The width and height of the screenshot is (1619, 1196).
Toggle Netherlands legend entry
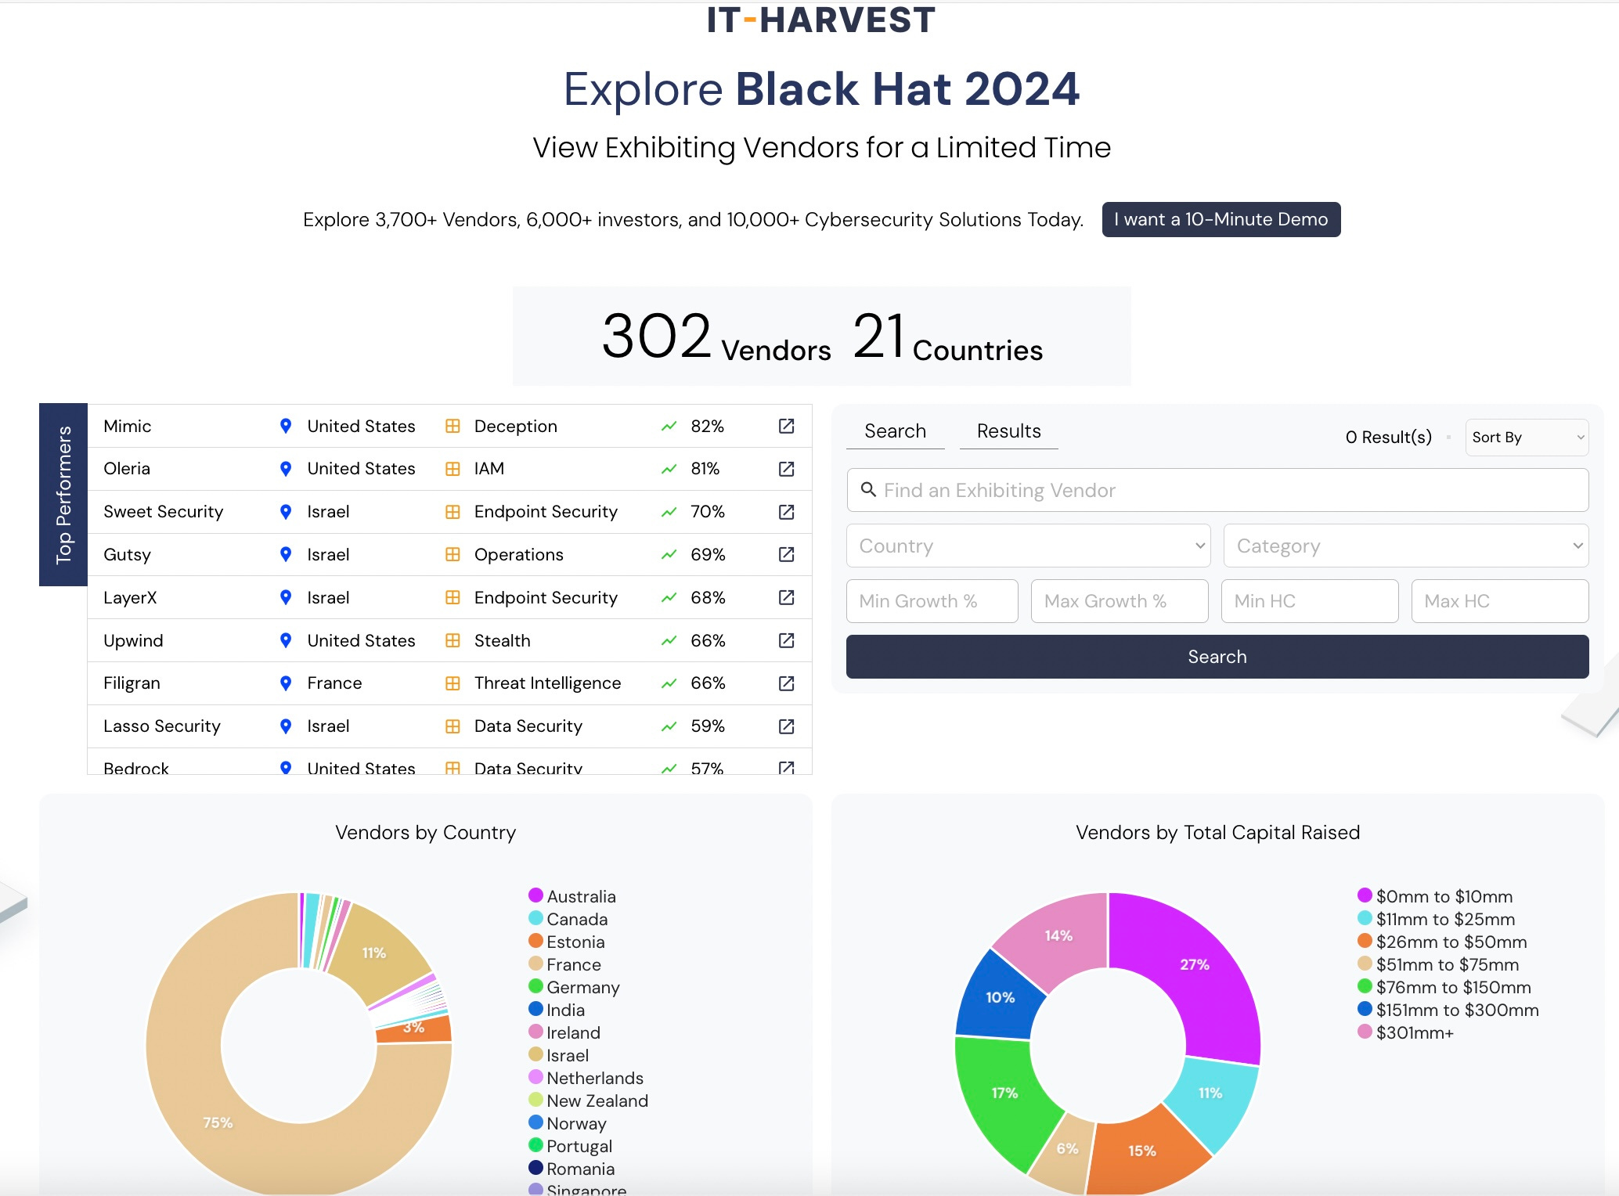[x=586, y=1078]
